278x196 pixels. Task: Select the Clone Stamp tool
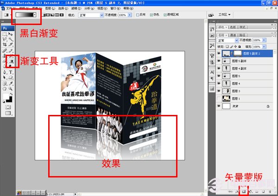[x=5, y=56]
